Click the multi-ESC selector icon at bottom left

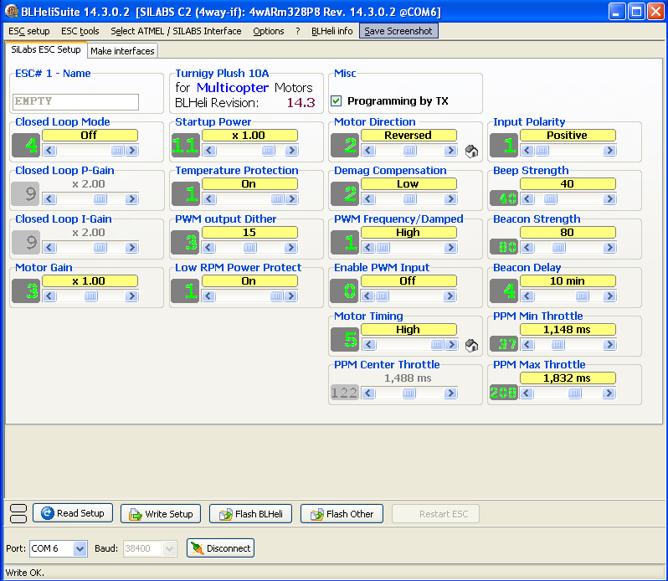click(x=18, y=514)
